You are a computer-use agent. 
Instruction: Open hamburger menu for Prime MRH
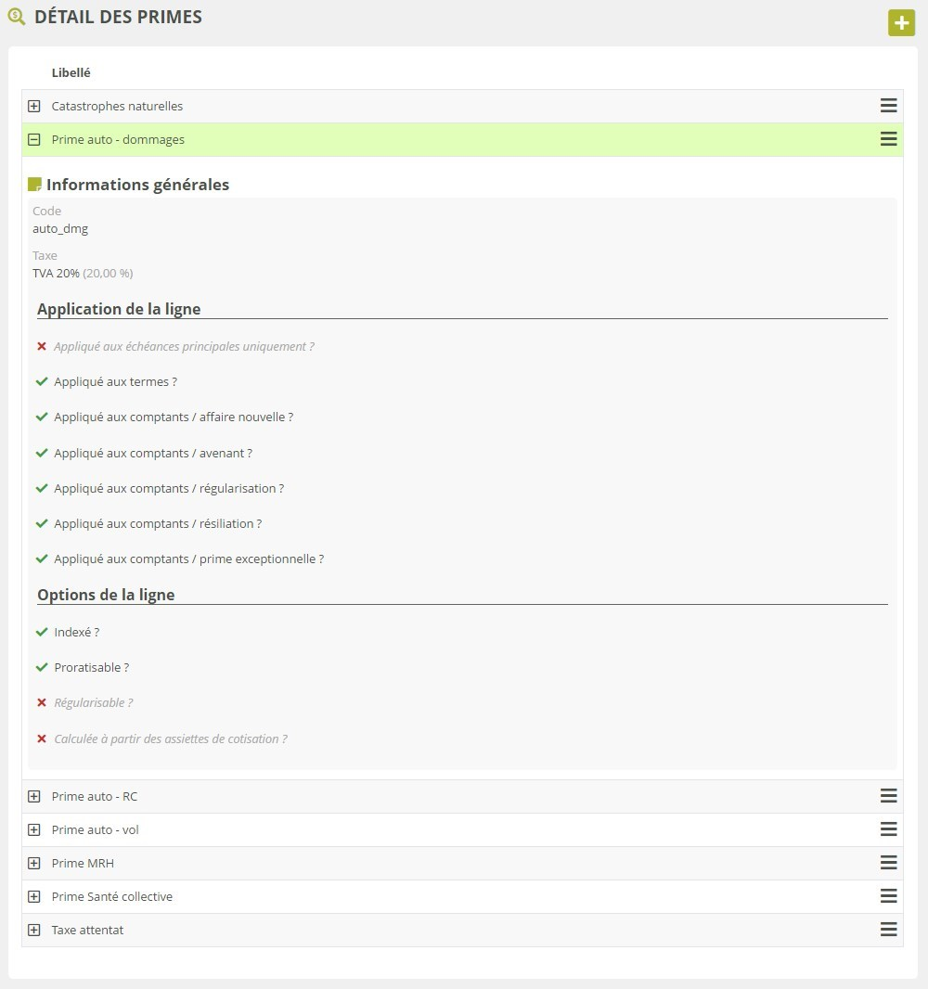tap(888, 863)
